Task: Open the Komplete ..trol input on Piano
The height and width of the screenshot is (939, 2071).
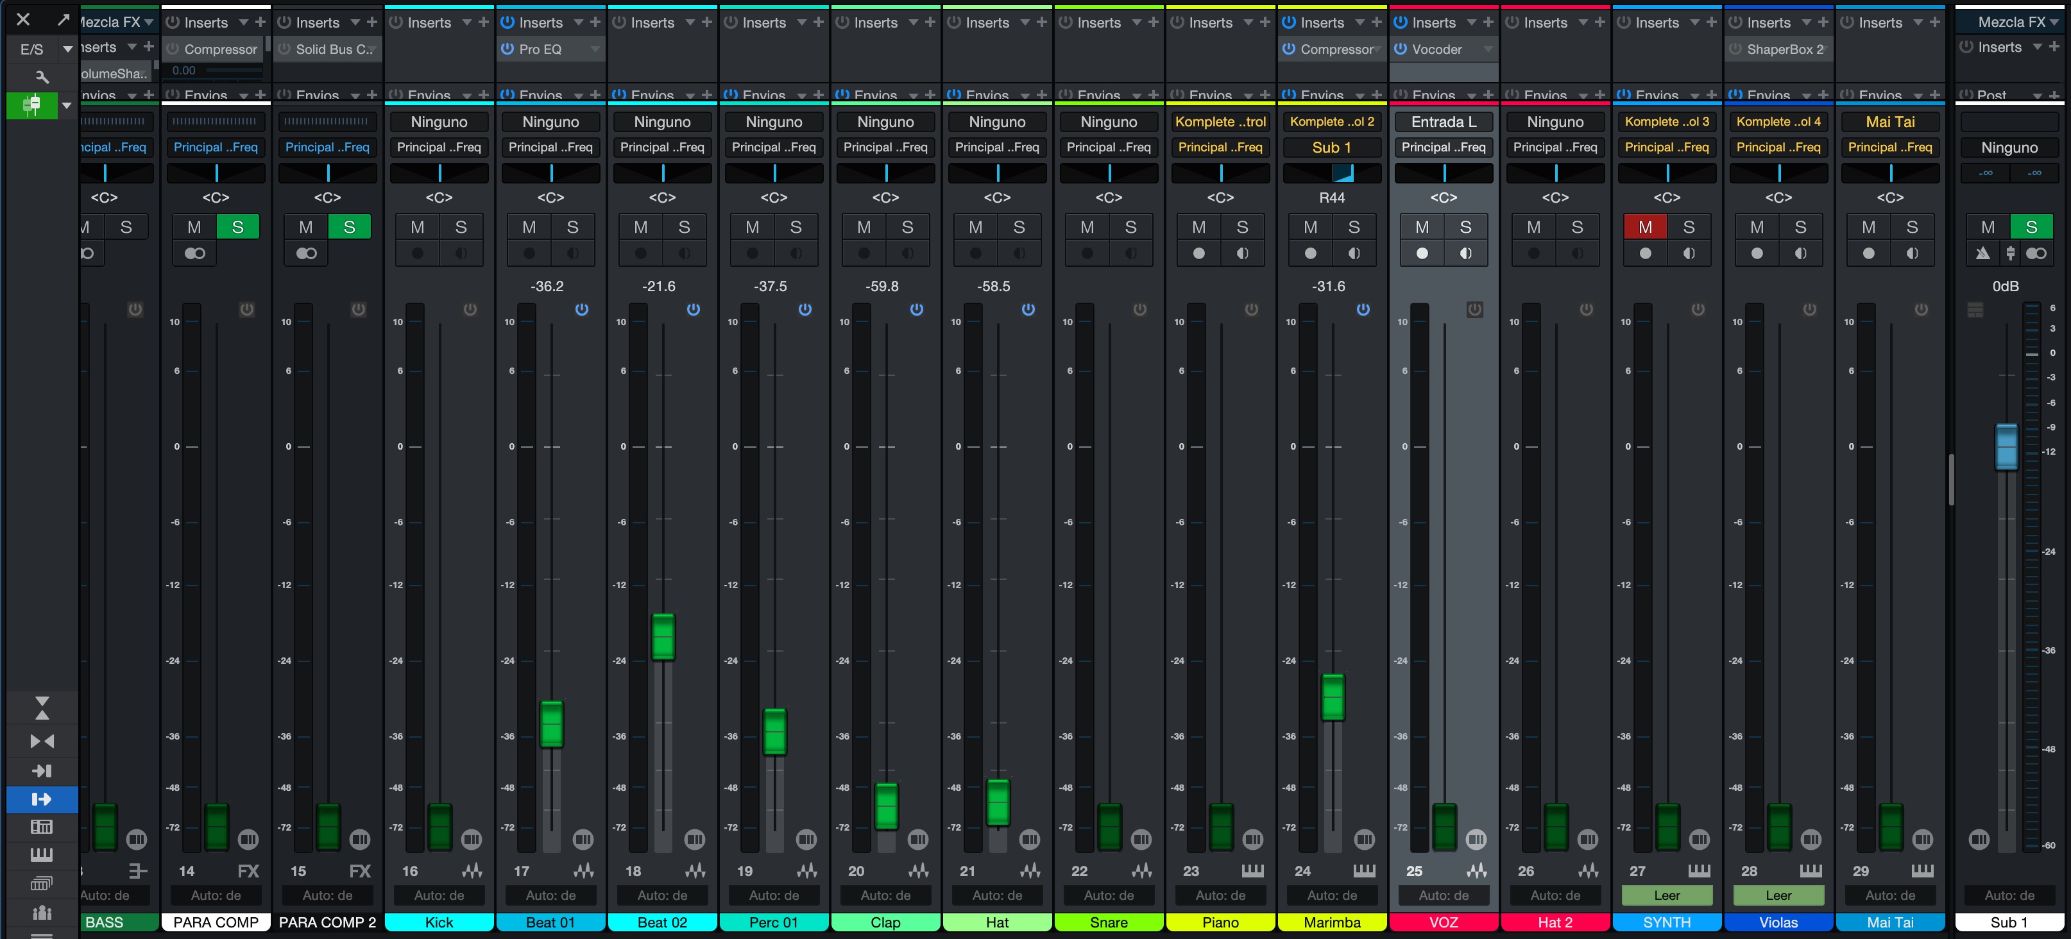Action: pos(1220,123)
